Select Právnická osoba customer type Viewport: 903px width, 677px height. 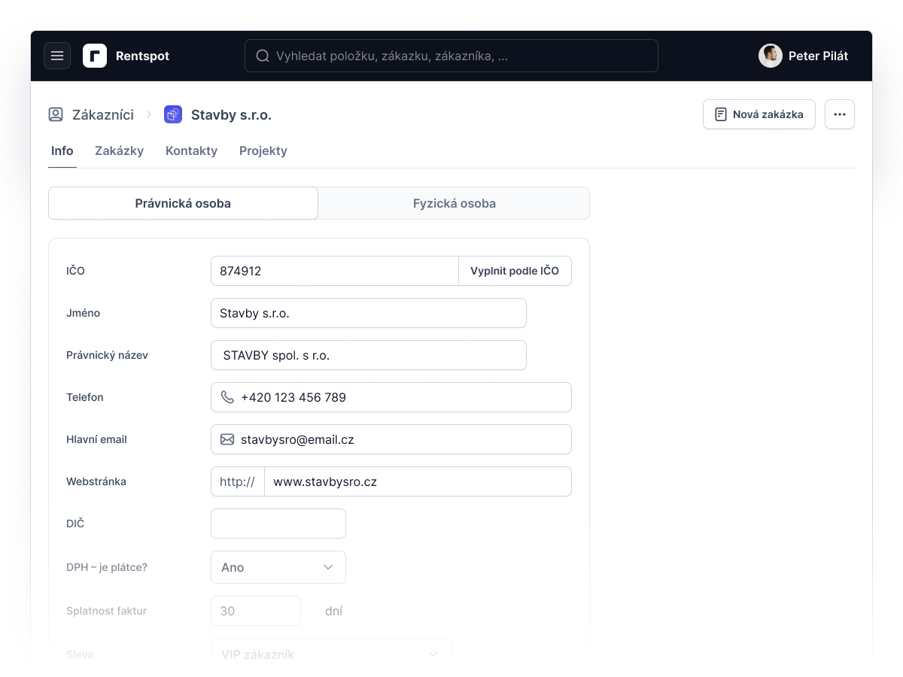tap(183, 203)
